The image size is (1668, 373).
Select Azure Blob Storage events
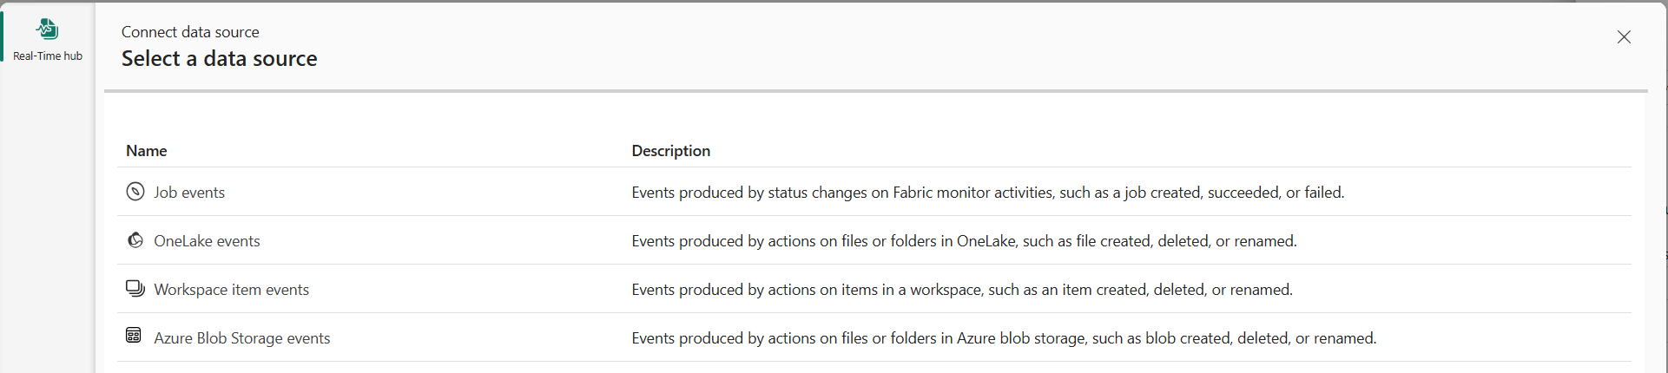[x=241, y=338]
